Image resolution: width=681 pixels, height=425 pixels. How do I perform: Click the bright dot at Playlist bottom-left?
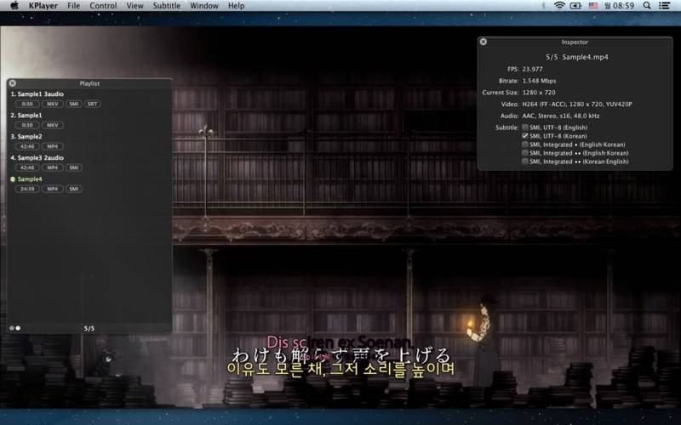coord(18,328)
